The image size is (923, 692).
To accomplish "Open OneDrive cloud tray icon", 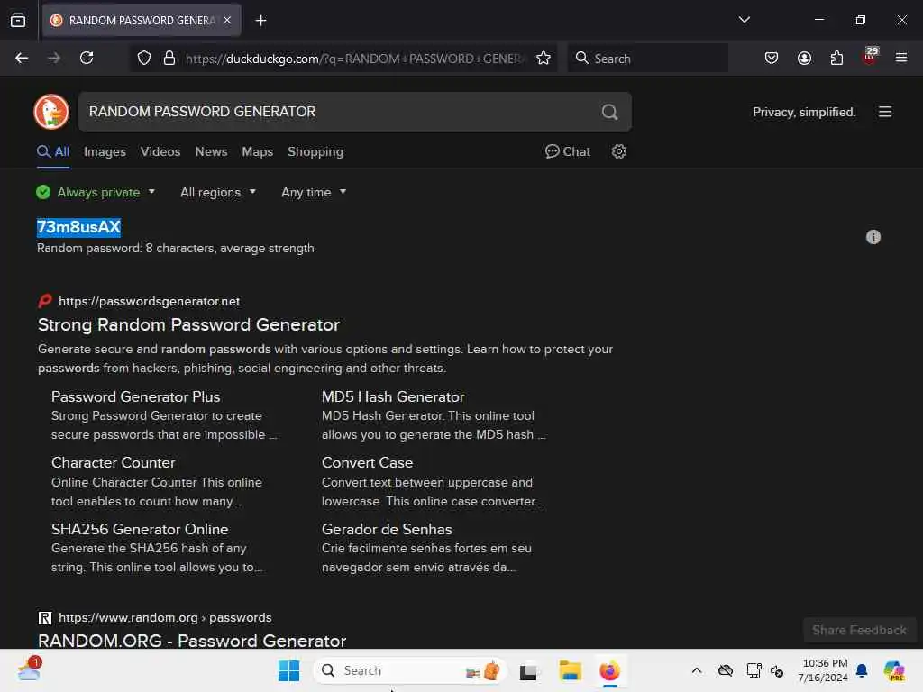I will point(726,670).
